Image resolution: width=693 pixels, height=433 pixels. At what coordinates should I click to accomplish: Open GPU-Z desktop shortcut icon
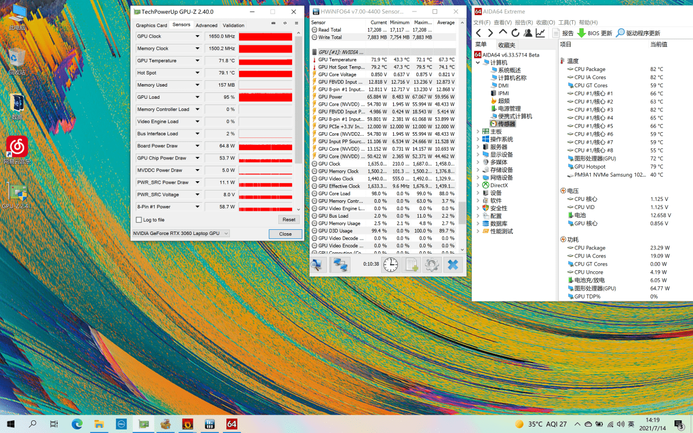click(17, 195)
